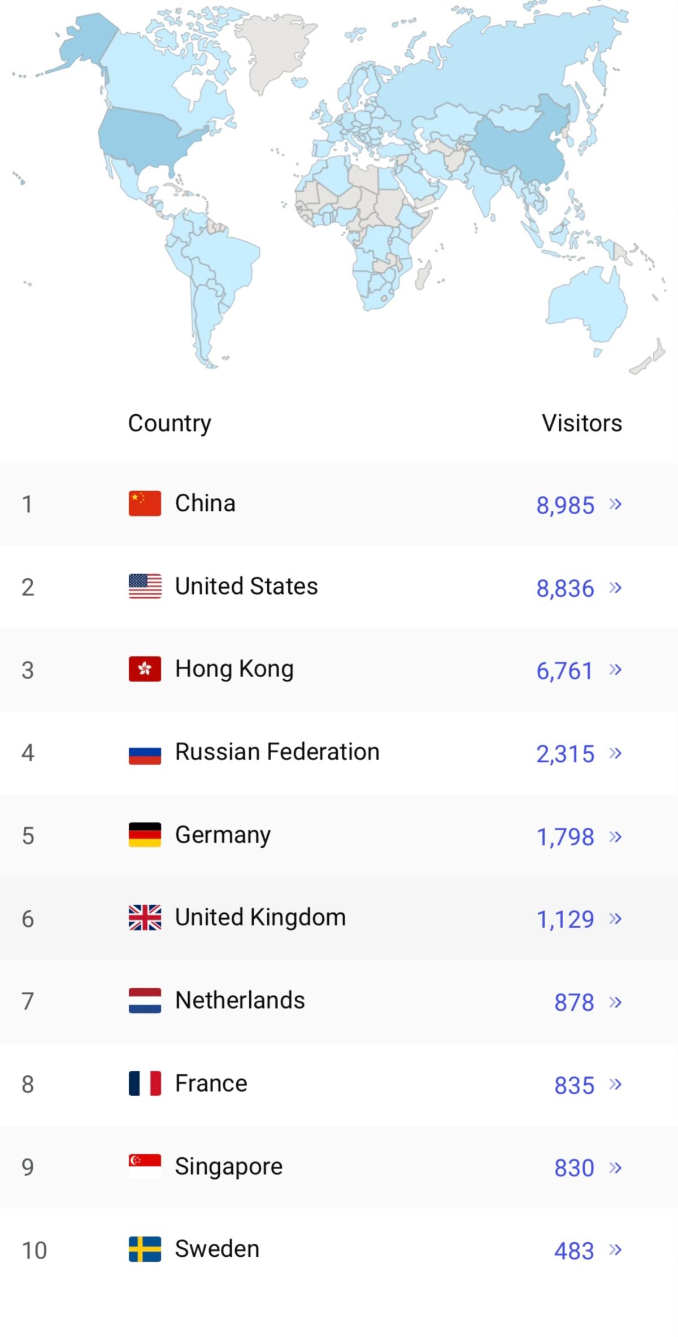
Task: Click the China flag icon
Action: [145, 503]
